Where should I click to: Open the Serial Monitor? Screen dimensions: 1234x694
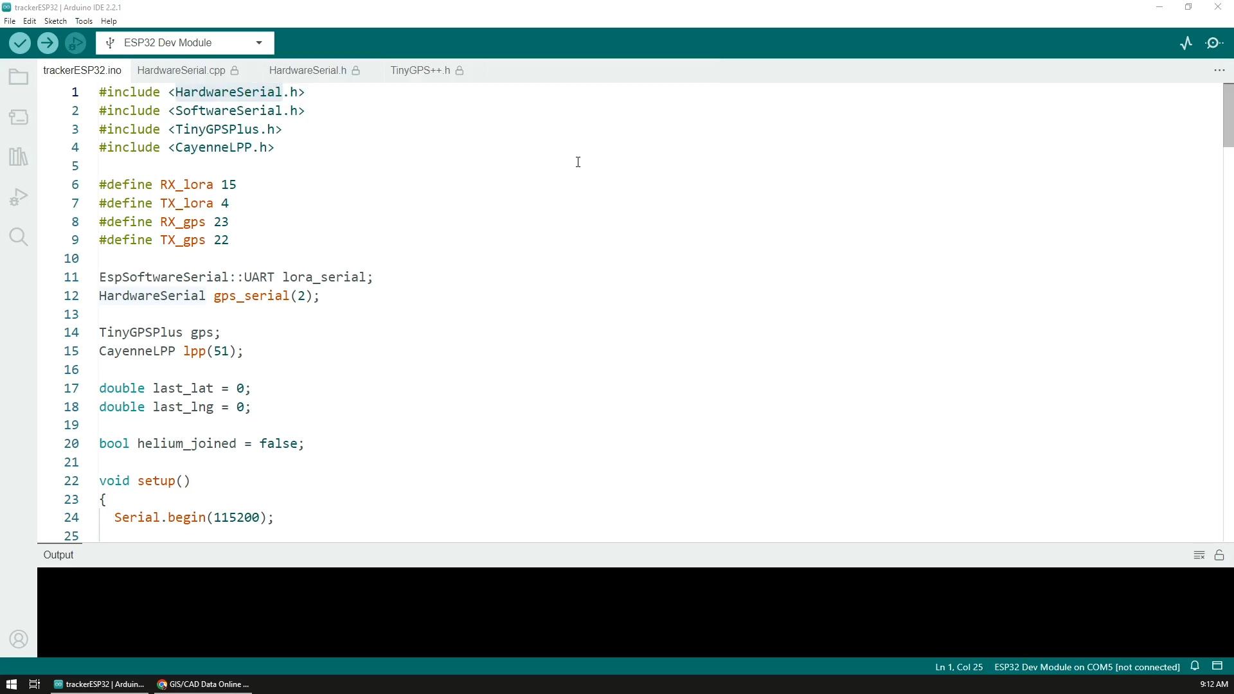tap(1214, 43)
